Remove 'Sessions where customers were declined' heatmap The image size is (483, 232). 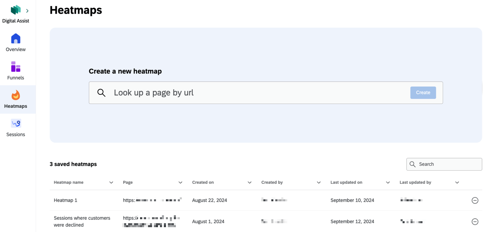(x=475, y=221)
